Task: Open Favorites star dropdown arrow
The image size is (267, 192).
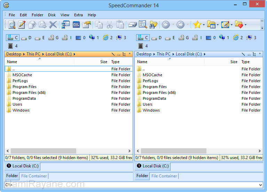Action: pyautogui.click(x=204, y=25)
